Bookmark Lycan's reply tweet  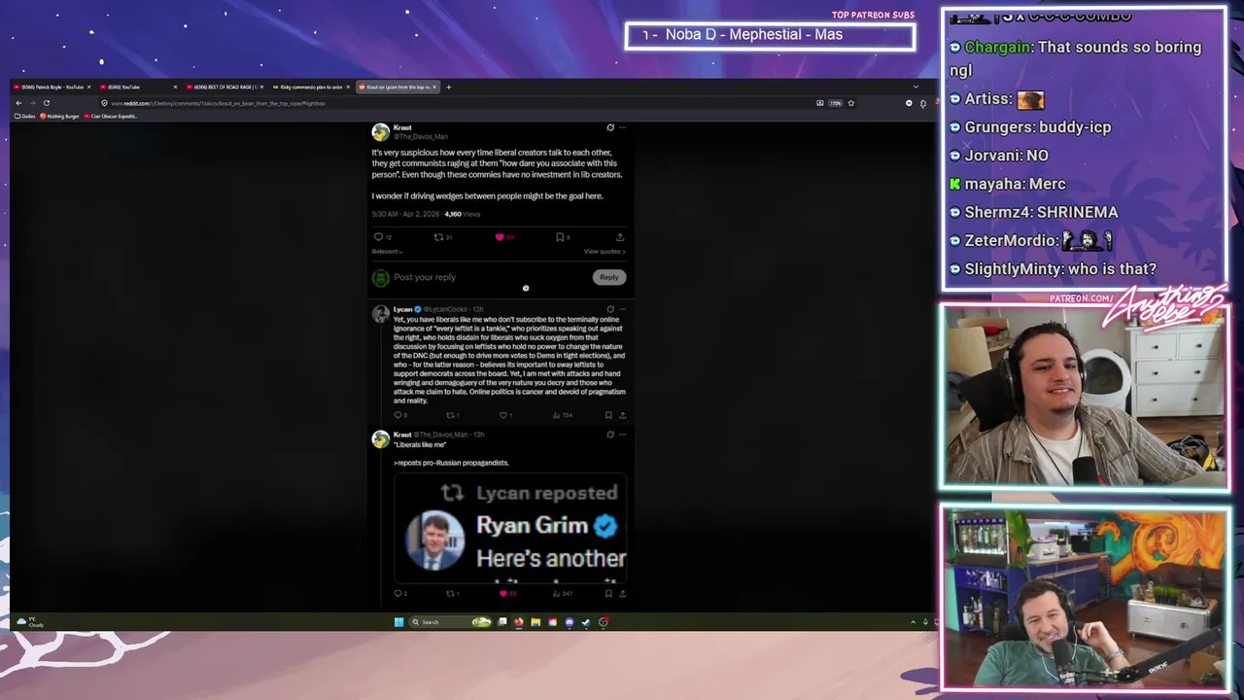tap(608, 415)
